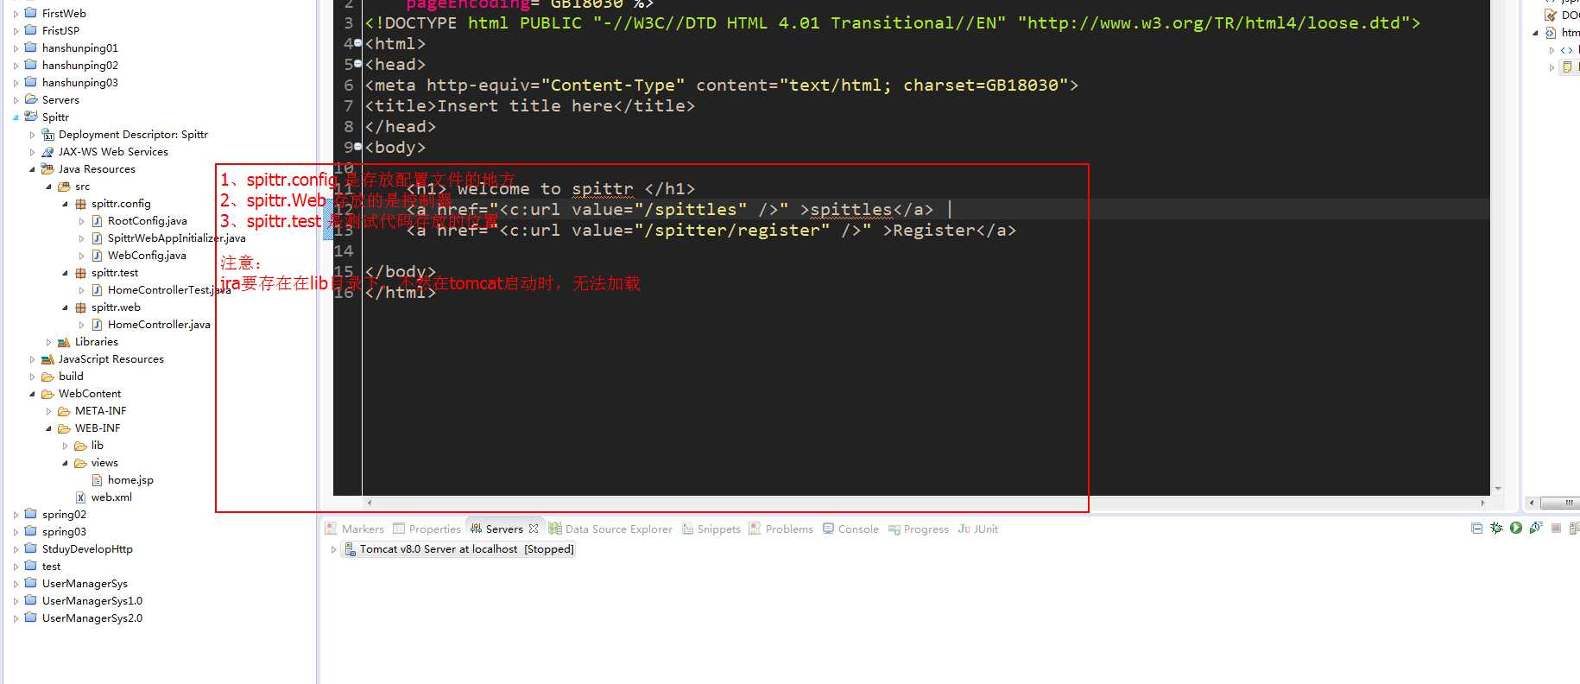
Task: Open the JUnit tab
Action: (977, 529)
